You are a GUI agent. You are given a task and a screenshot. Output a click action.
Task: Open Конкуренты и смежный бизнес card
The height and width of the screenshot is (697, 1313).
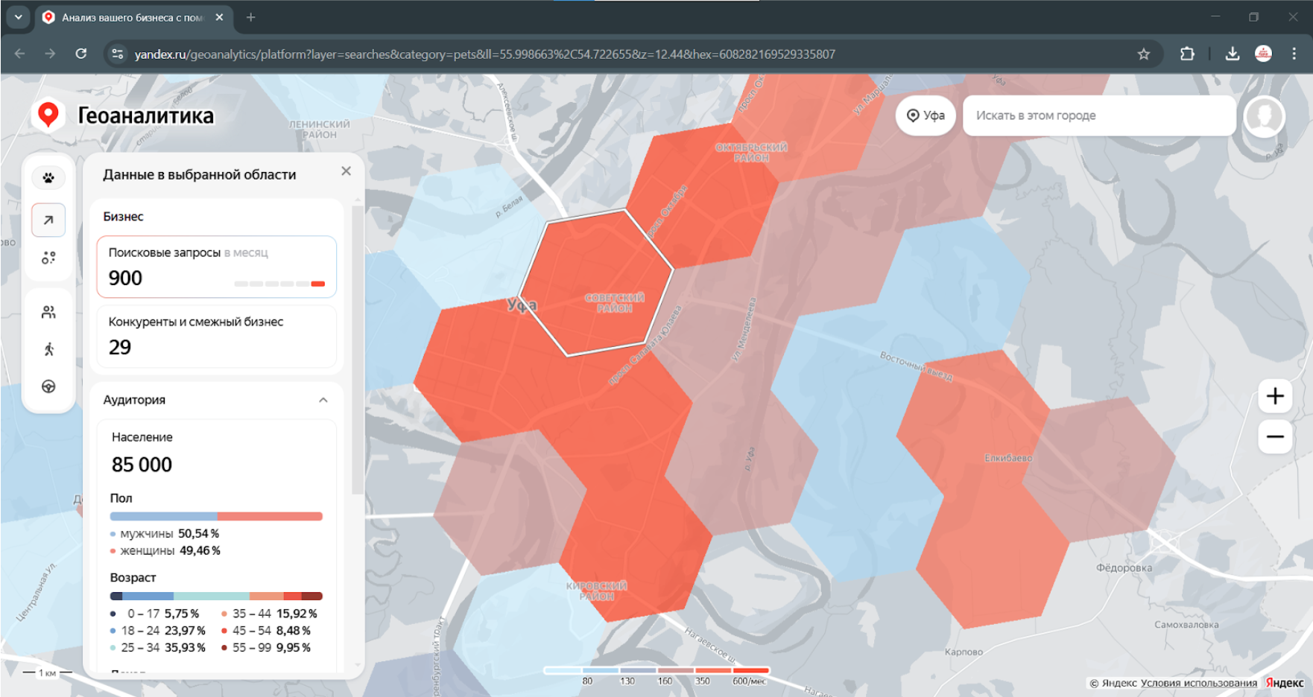coord(217,337)
